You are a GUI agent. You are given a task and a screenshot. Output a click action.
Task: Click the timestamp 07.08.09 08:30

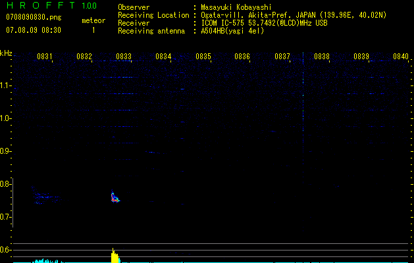tap(34, 30)
